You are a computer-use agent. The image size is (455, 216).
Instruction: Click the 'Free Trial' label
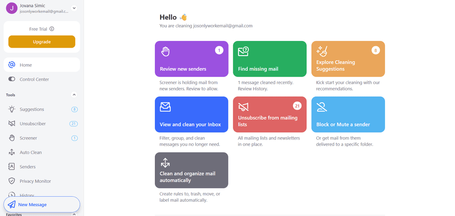pos(38,29)
